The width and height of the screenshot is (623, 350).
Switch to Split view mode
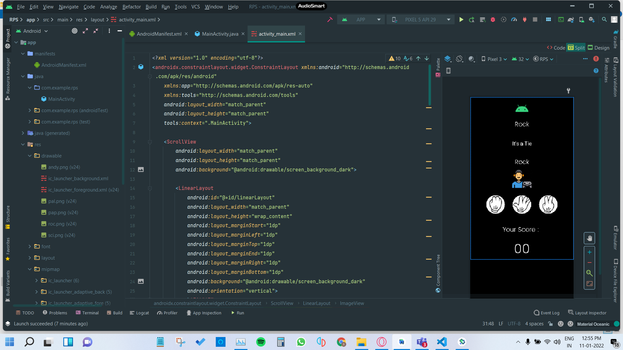pos(576,48)
